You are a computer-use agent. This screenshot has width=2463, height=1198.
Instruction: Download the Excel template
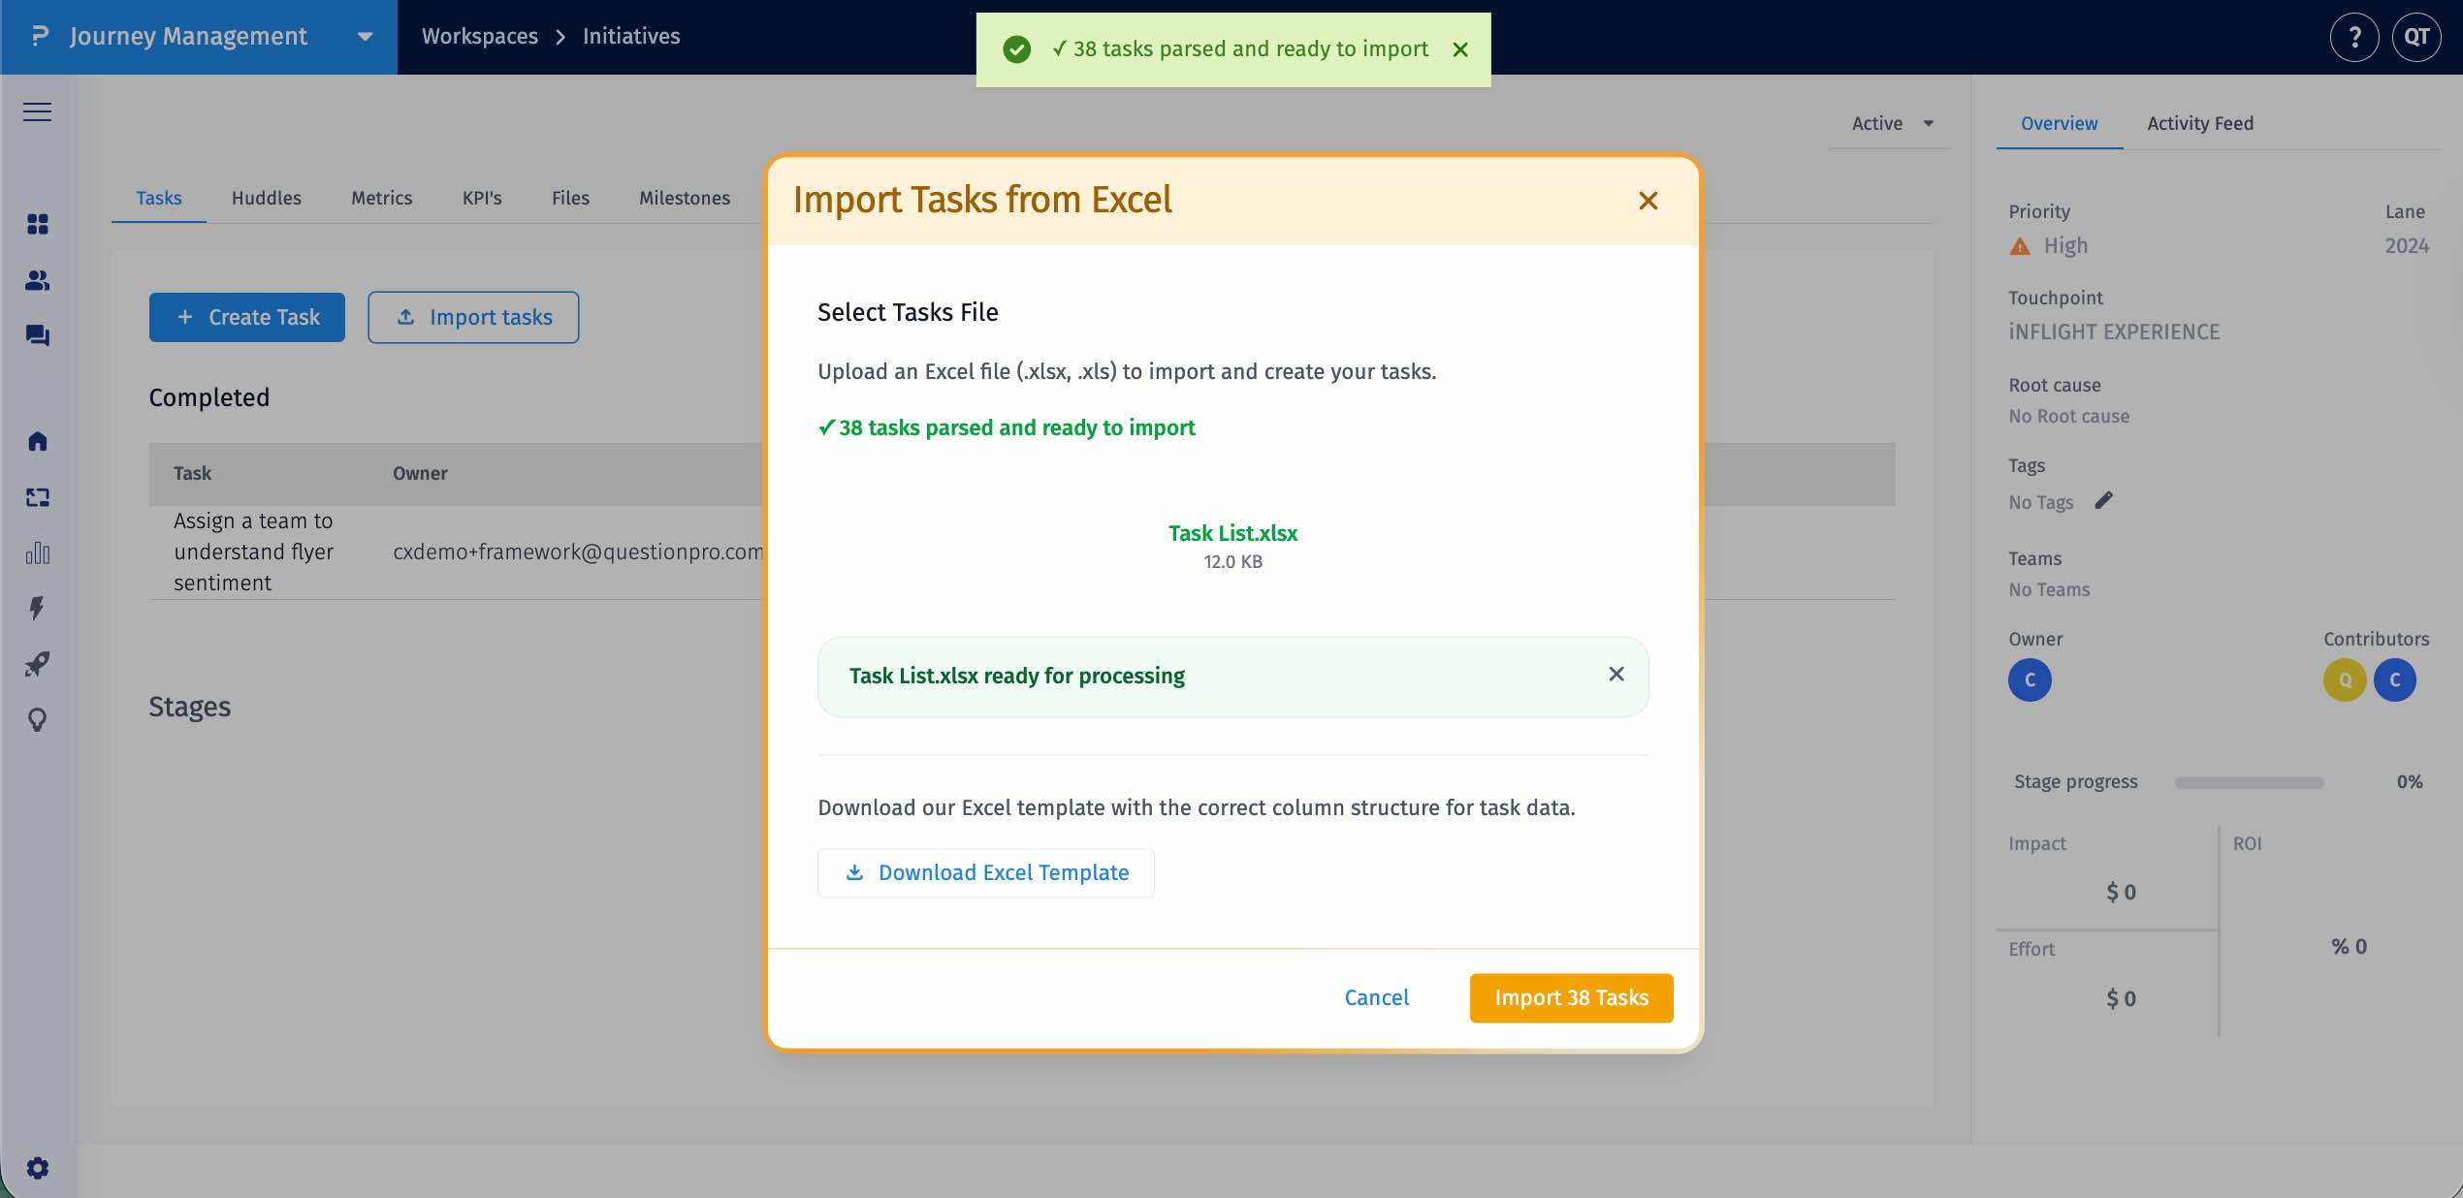985,872
